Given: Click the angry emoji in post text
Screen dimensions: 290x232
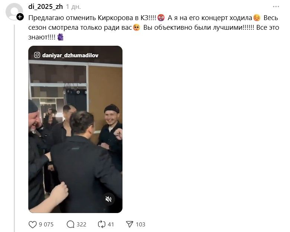Looking at the screenshot, I should click(161, 18).
